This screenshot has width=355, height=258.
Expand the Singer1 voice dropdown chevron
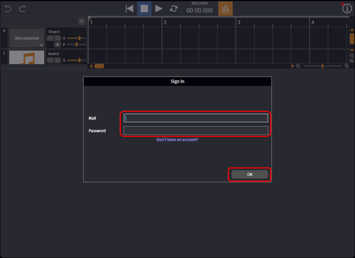41,45
